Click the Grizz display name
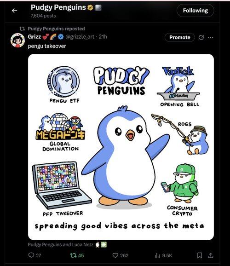Image resolution: width=230 pixels, height=266 pixels. click(x=34, y=37)
